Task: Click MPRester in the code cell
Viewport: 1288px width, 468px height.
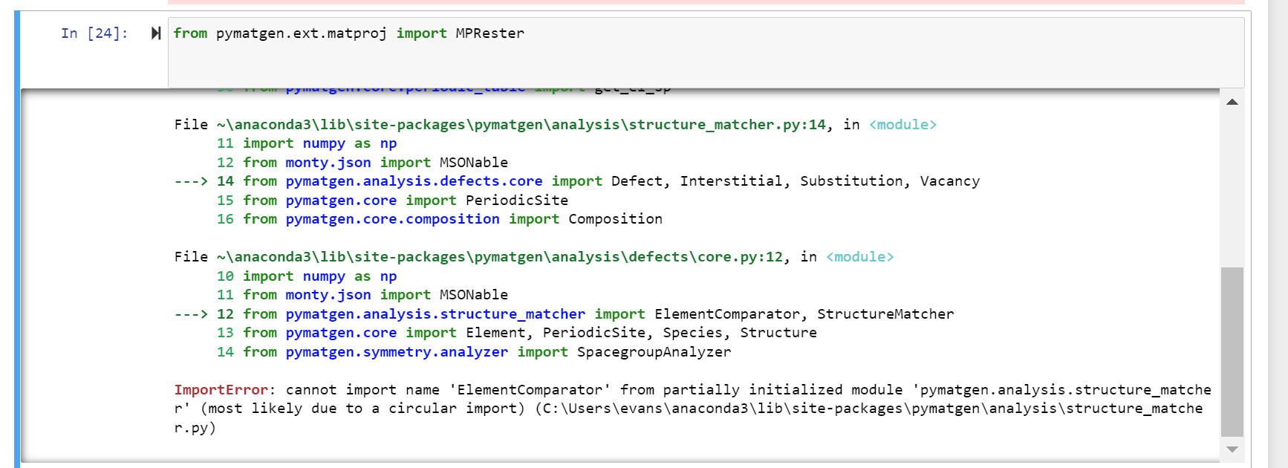Action: pos(489,33)
